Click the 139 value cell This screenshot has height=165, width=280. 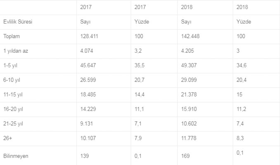click(85, 156)
